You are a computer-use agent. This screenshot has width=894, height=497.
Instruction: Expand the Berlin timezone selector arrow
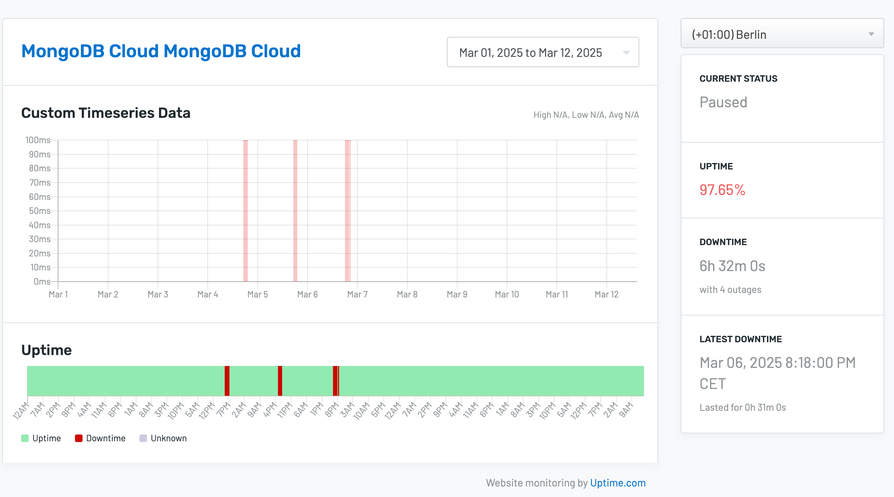click(x=871, y=34)
